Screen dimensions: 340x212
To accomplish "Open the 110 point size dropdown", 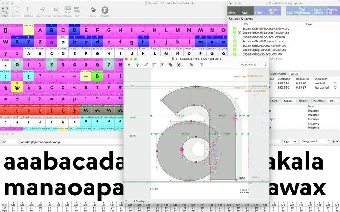I will (290, 141).
